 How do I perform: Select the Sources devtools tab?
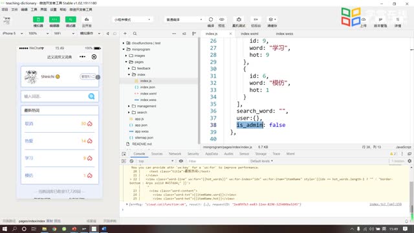point(157,154)
